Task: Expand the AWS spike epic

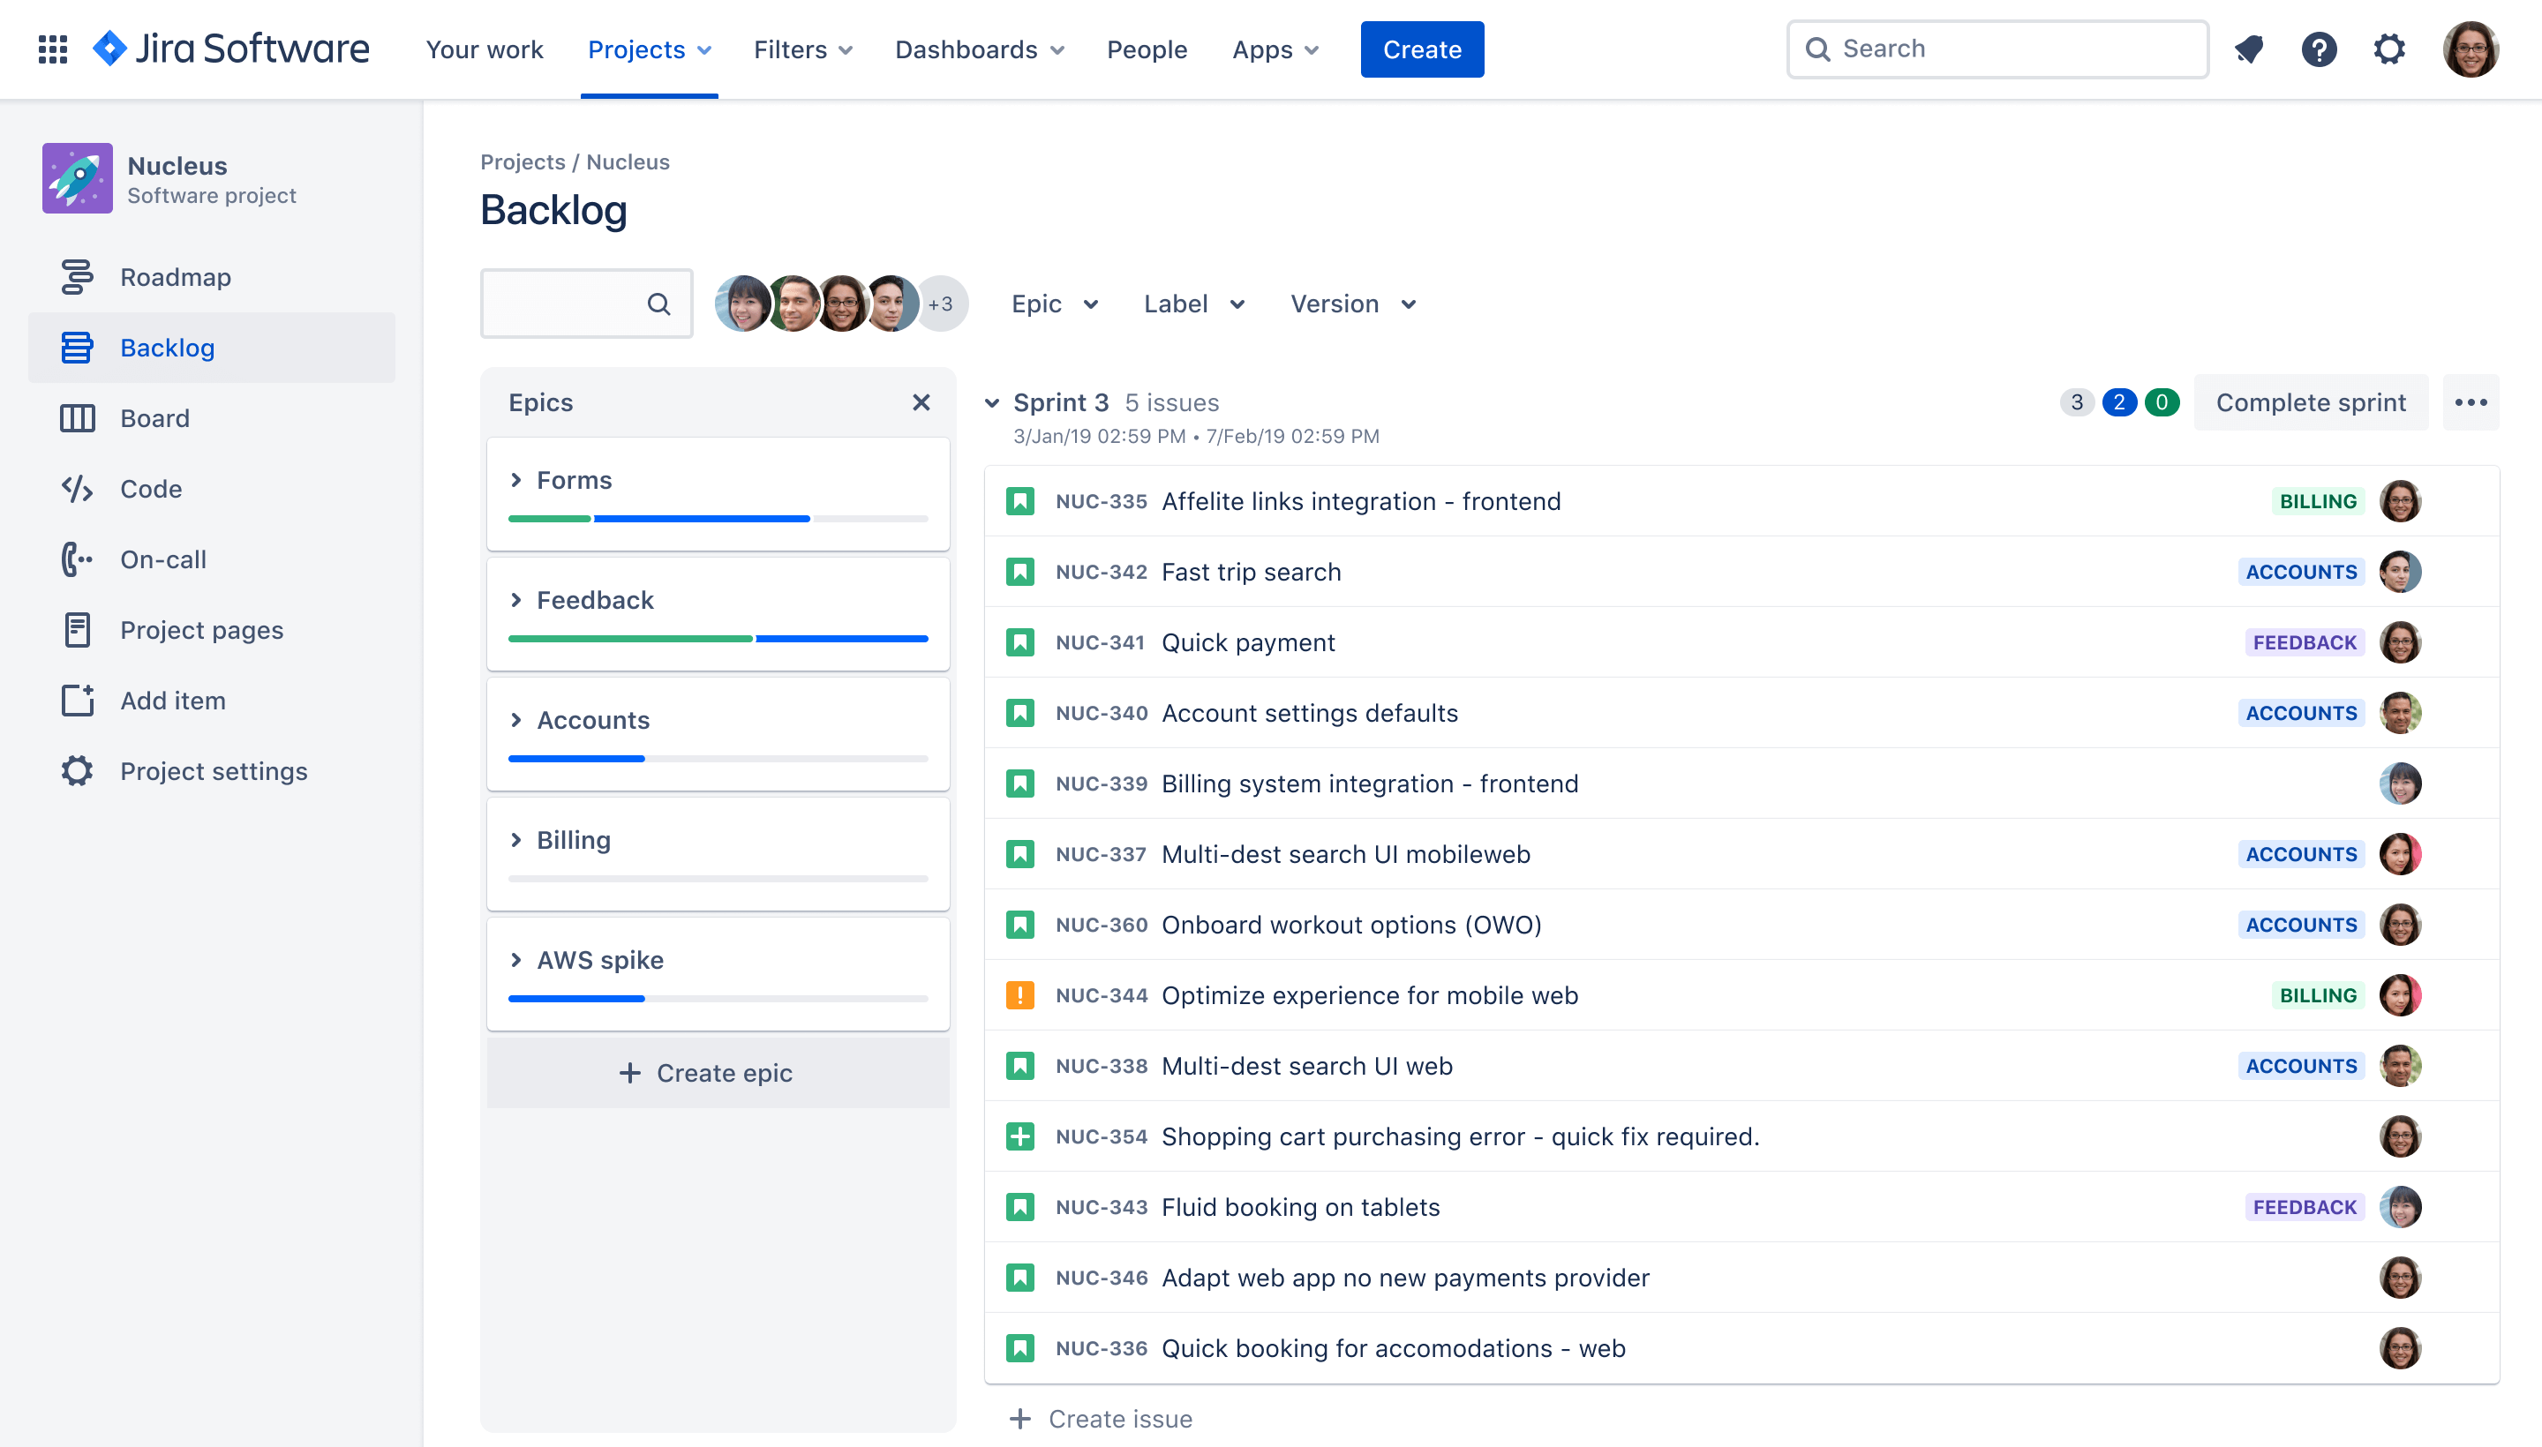Action: coord(516,960)
